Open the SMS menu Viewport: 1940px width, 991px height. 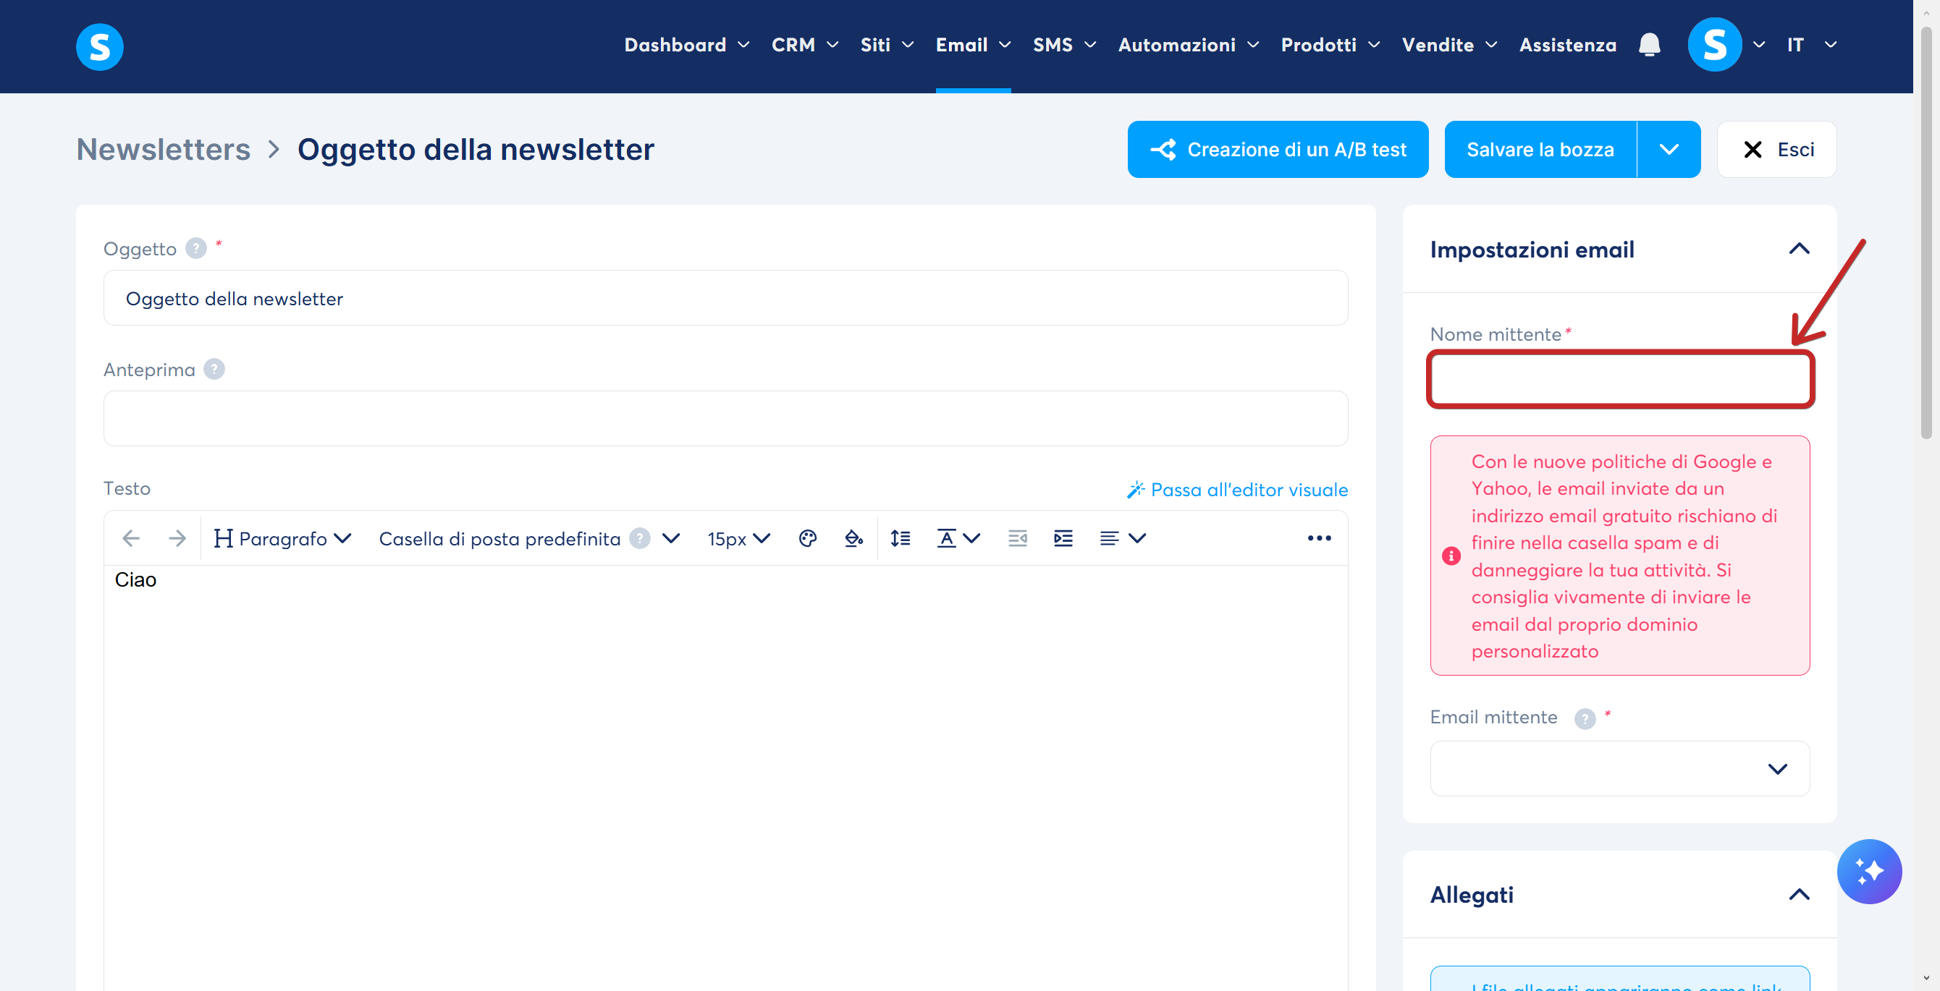click(x=1064, y=45)
